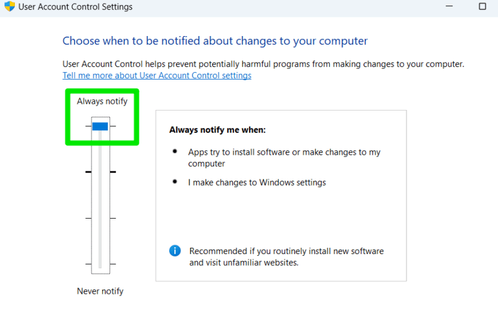Viewport: 498px width, 313px height.
Task: Click the Never notify label below slider
Action: coord(100,291)
